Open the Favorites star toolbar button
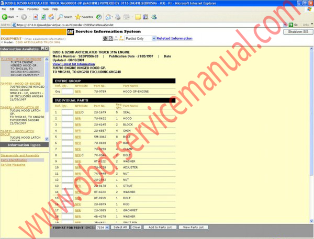 [x=84, y=17]
